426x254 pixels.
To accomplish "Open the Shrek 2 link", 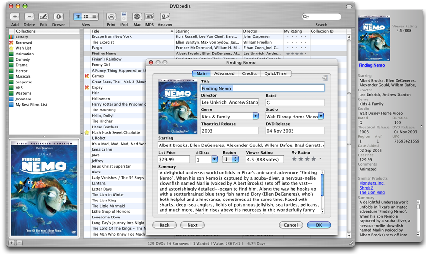I will pos(366,188).
